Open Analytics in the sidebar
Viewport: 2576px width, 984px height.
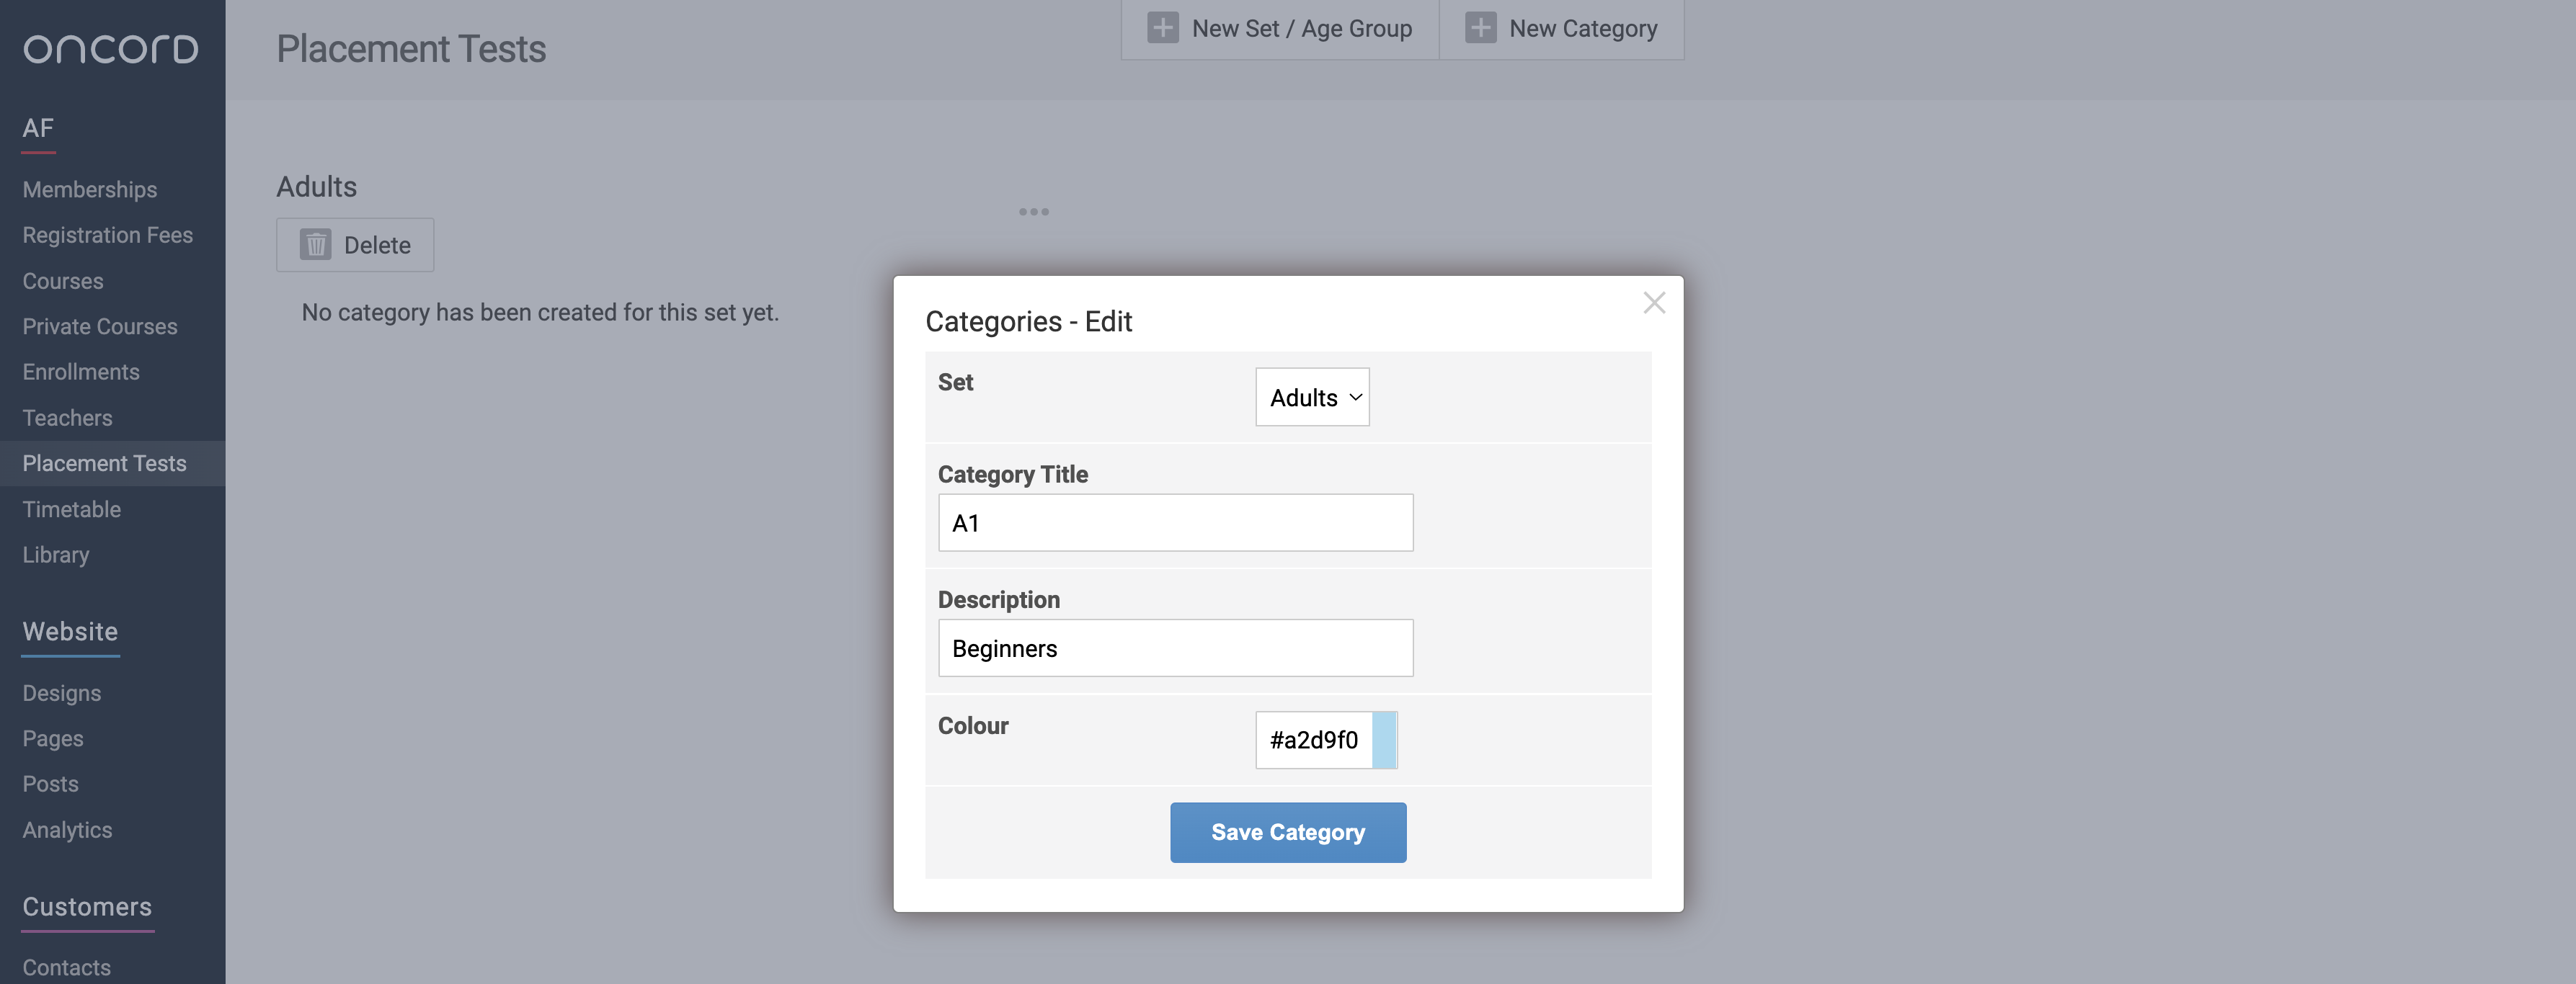pyautogui.click(x=68, y=830)
